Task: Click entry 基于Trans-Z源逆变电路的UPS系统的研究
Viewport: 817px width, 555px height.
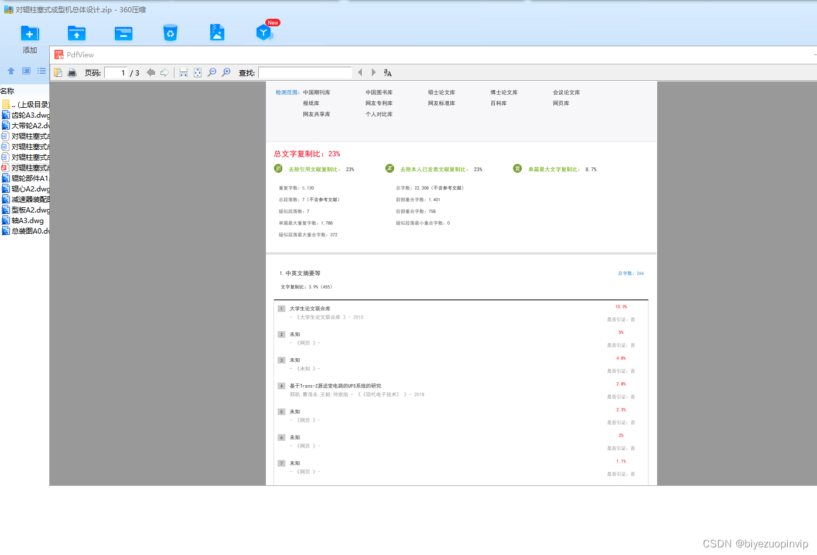Action: point(335,386)
